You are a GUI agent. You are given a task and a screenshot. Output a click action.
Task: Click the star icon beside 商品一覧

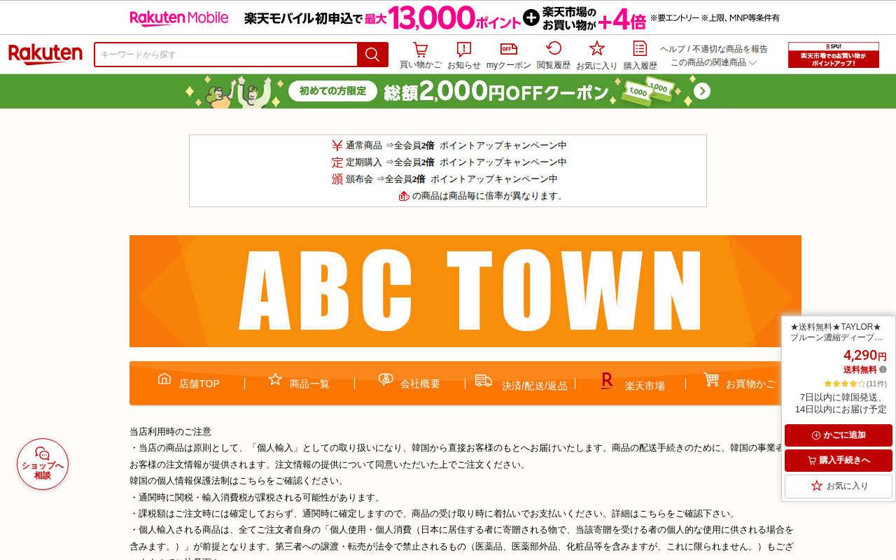click(275, 379)
